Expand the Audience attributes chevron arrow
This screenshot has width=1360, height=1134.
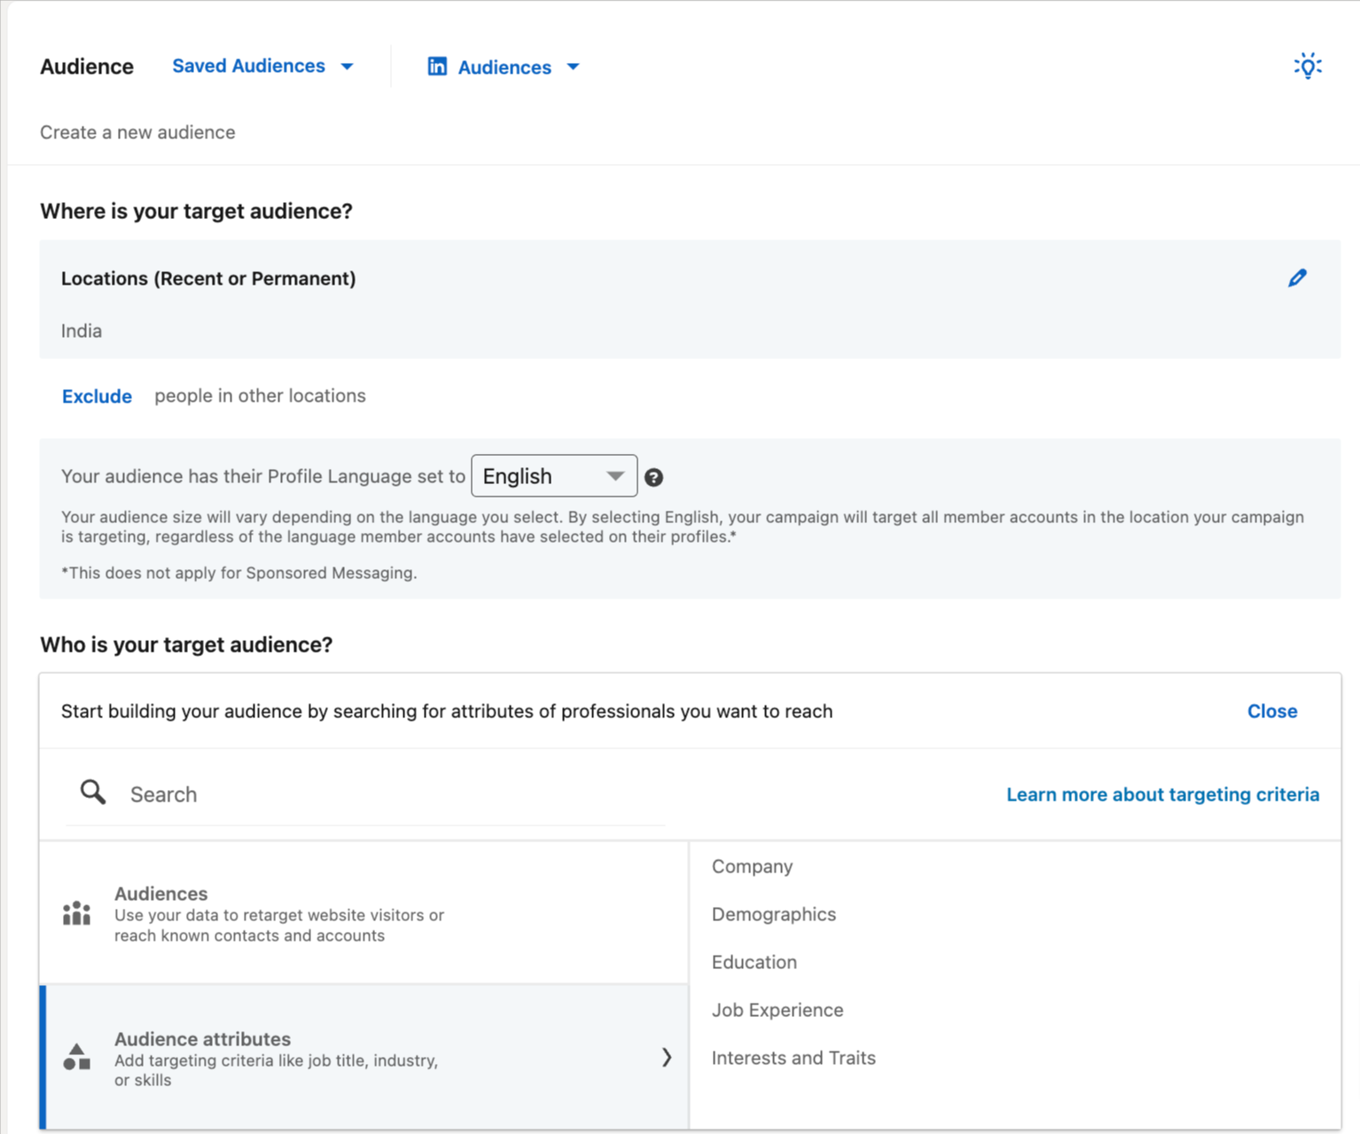pyautogui.click(x=666, y=1057)
